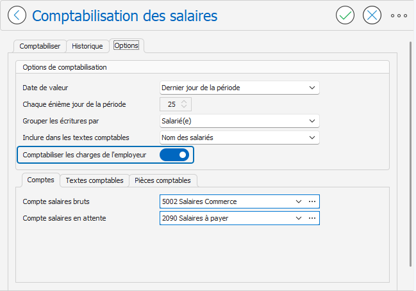Screen dimensions: 416x291
Task: Open the Pièces comptables sub-tab
Action: point(163,180)
